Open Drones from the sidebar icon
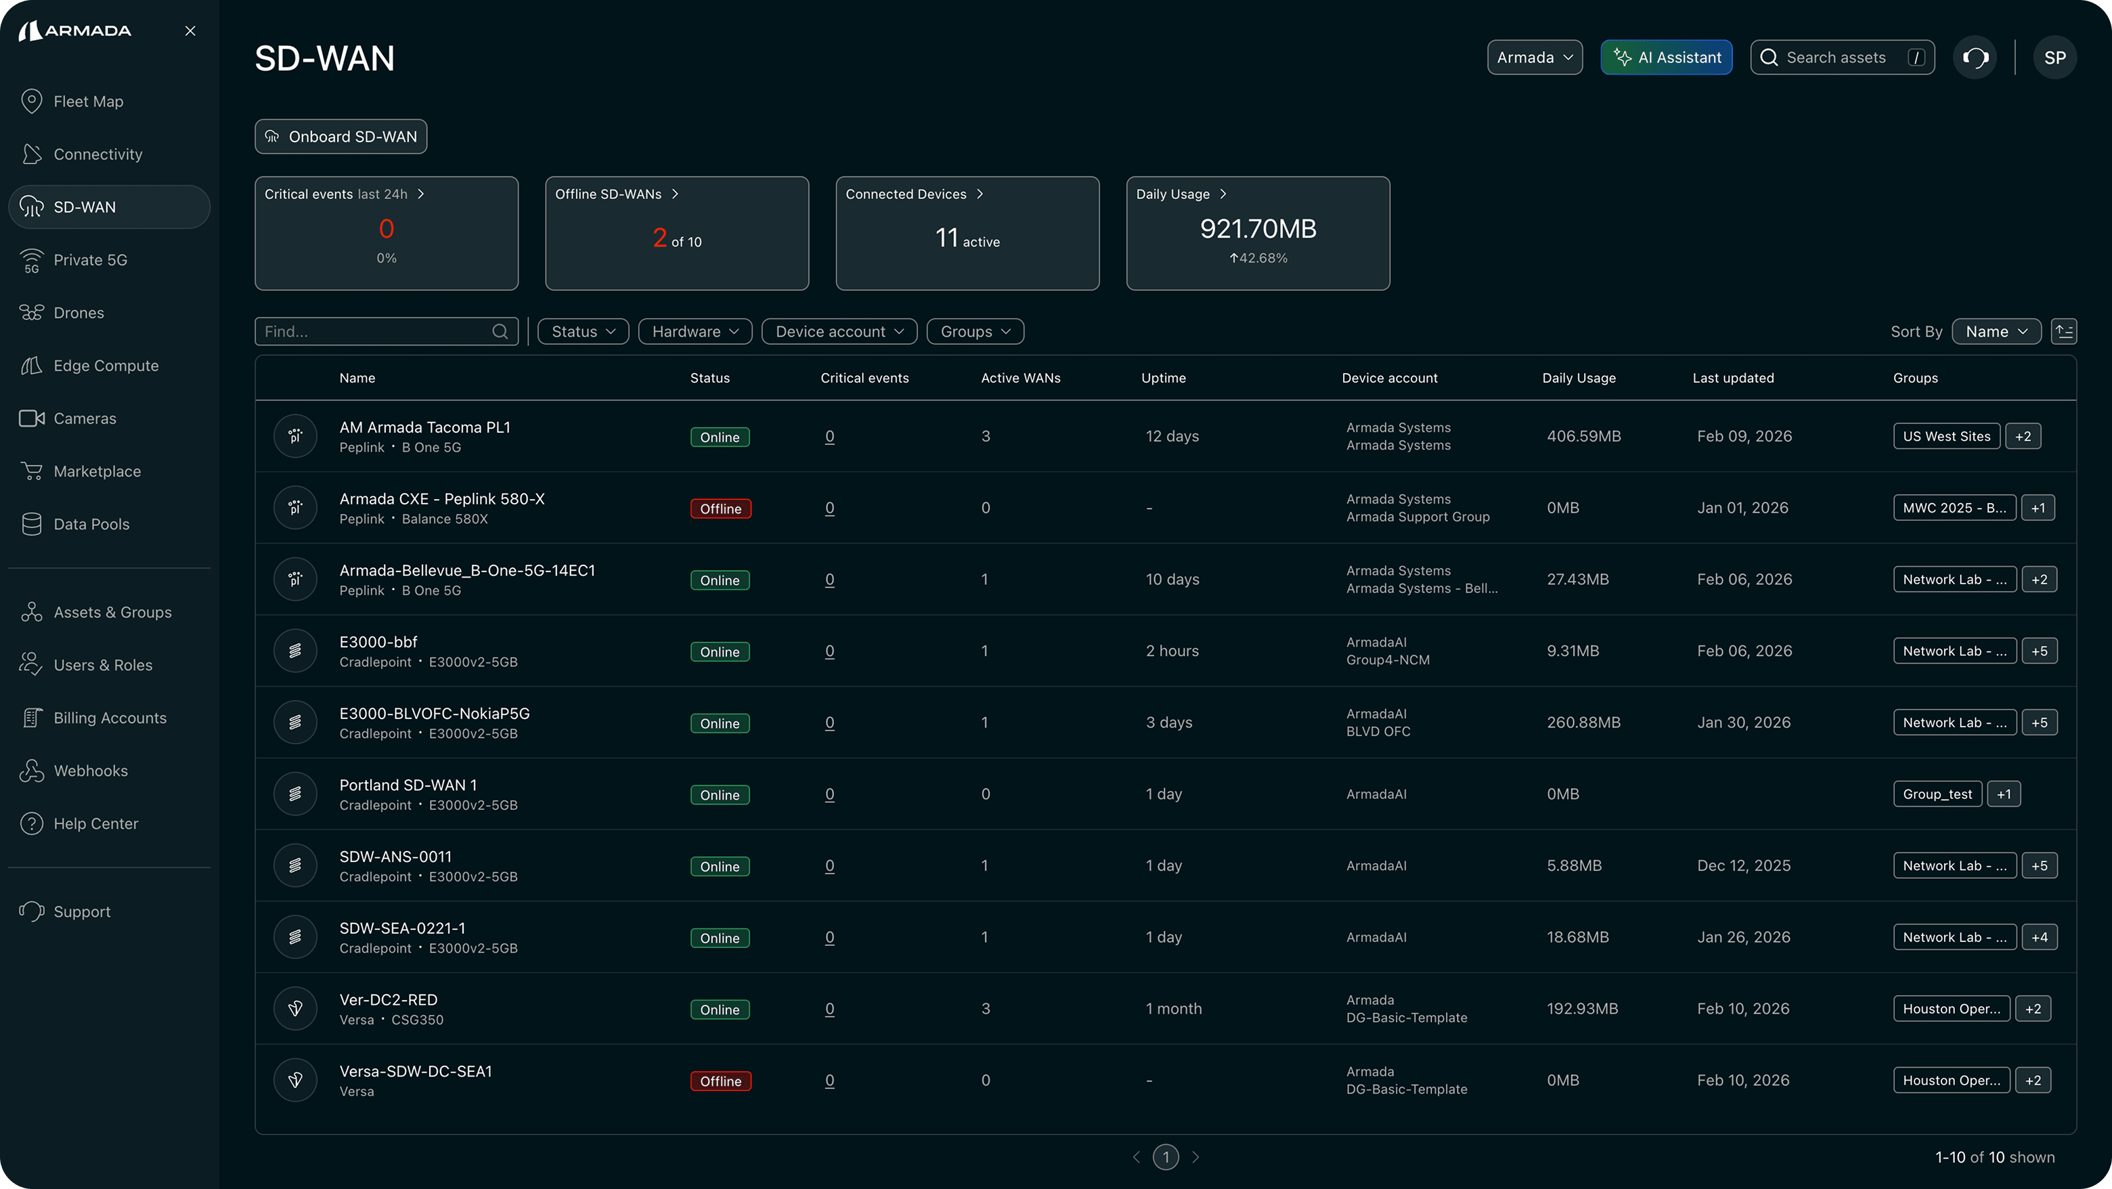The width and height of the screenshot is (2112, 1189). tap(31, 312)
